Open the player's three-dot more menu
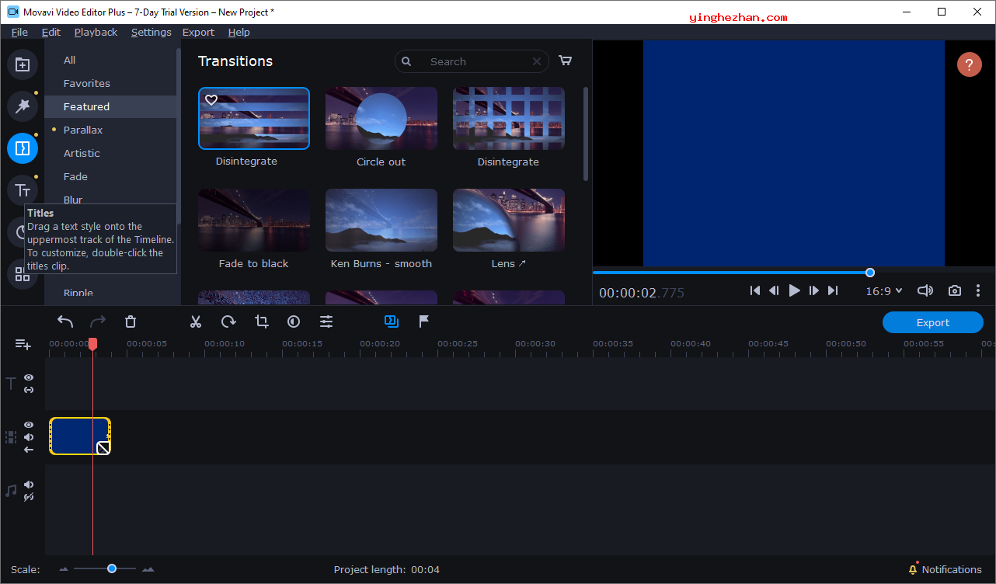 (978, 290)
